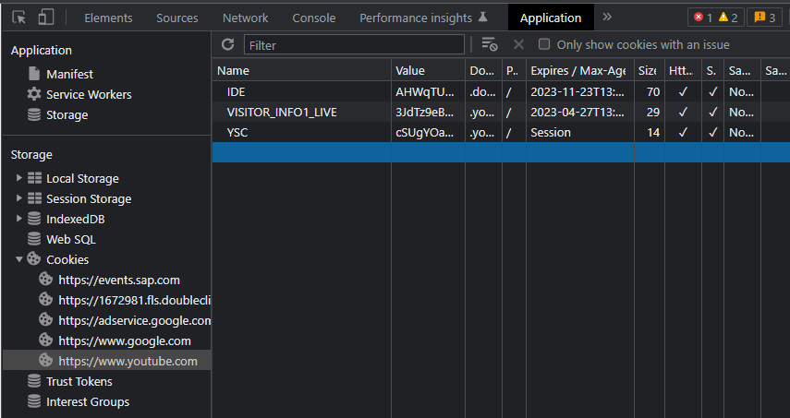The width and height of the screenshot is (790, 418).
Task: Open Service Workers section
Action: click(89, 94)
